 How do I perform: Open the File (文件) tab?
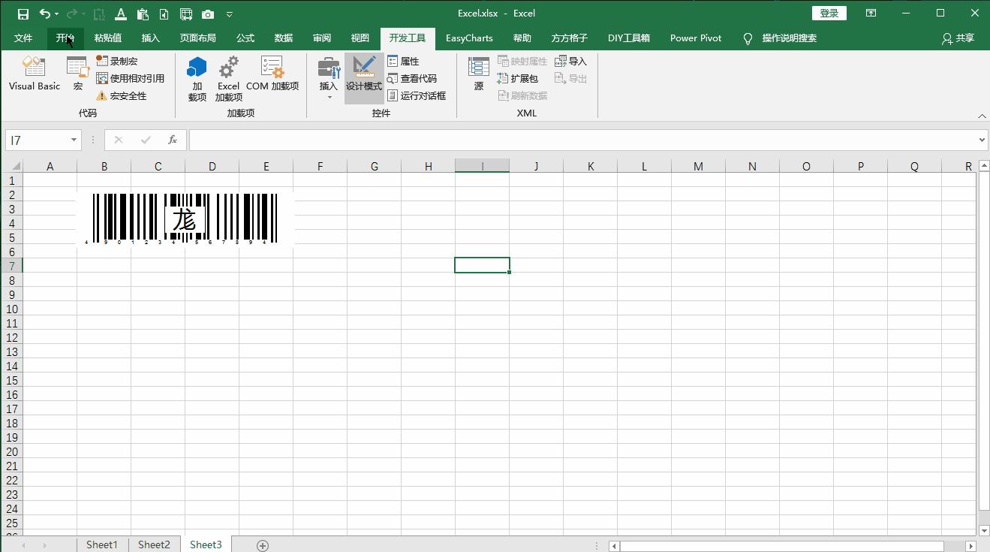(23, 38)
